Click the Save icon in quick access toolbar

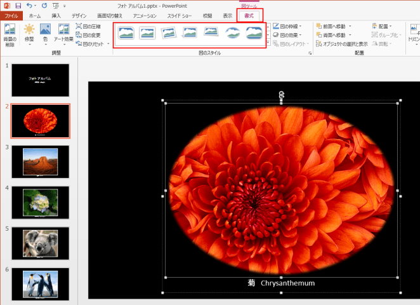coord(18,6)
